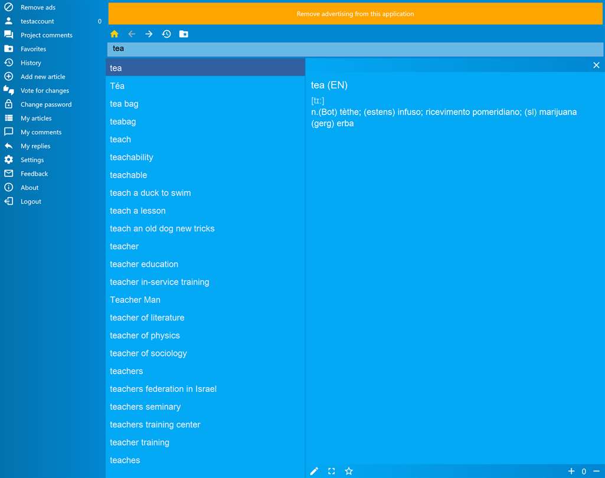
Task: Click the Change password lock icon
Action: [x=8, y=104]
